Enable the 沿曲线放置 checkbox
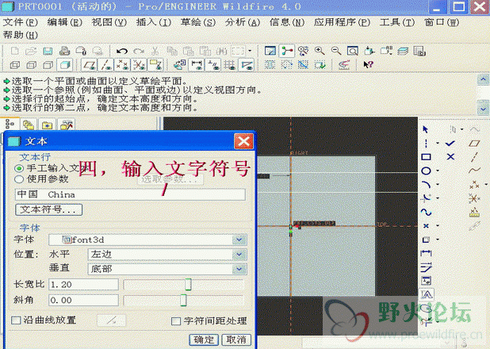Image resolution: width=490 pixels, height=349 pixels. pos(16,320)
